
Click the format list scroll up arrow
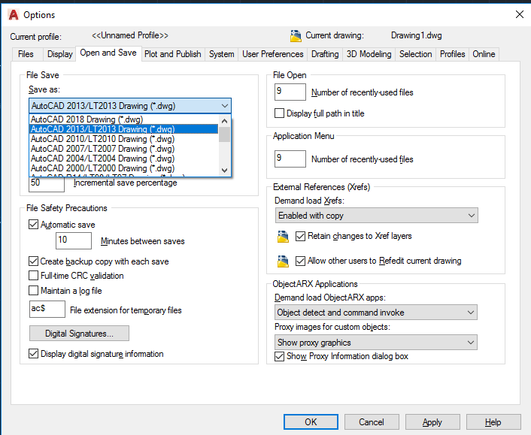(x=224, y=121)
